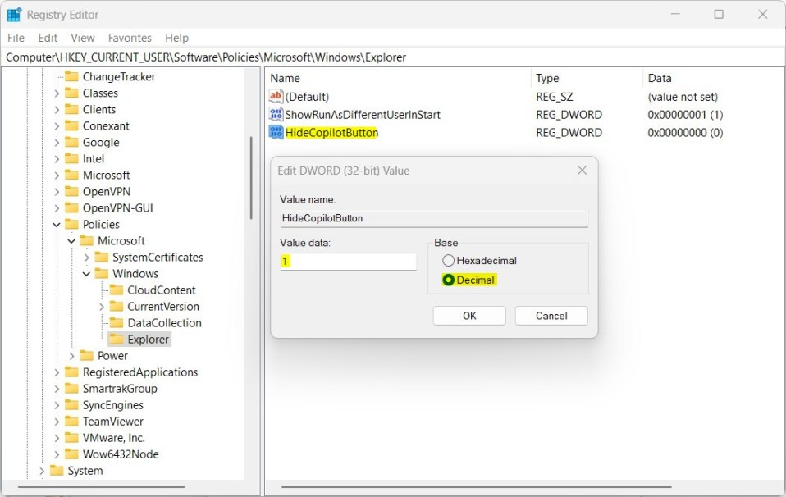Click the Classes folder icon
The height and width of the screenshot is (497, 786).
point(71,93)
